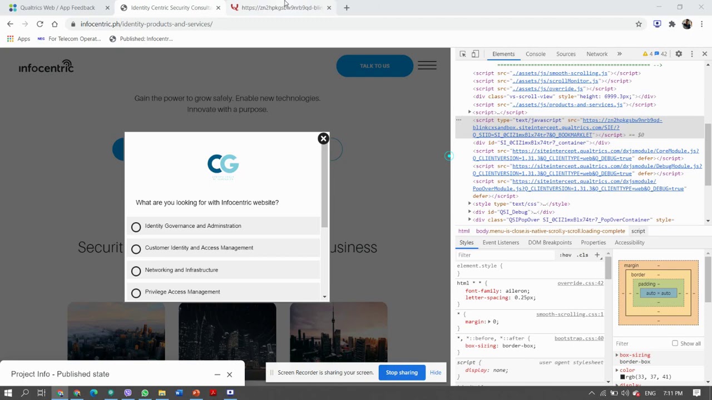Expand the box-sizing computed property
The image size is (712, 400).
point(617,355)
